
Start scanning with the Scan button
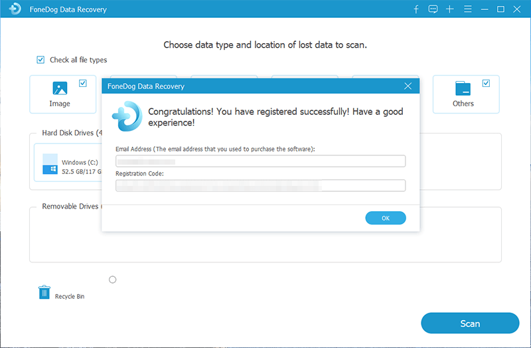pos(470,323)
